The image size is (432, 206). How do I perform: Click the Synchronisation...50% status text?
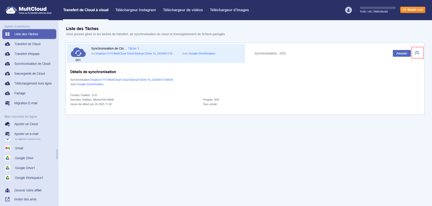coord(270,53)
